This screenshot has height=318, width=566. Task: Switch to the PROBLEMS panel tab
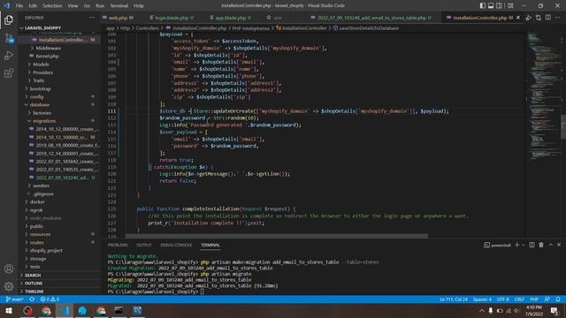click(118, 246)
